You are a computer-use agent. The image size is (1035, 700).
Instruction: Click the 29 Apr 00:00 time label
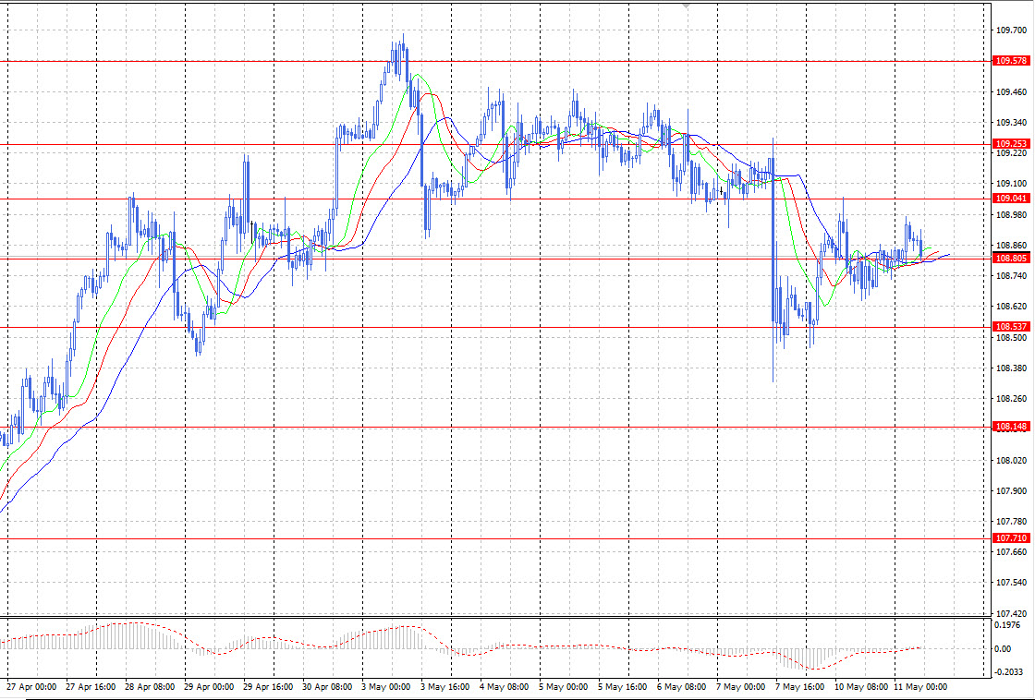click(x=209, y=687)
